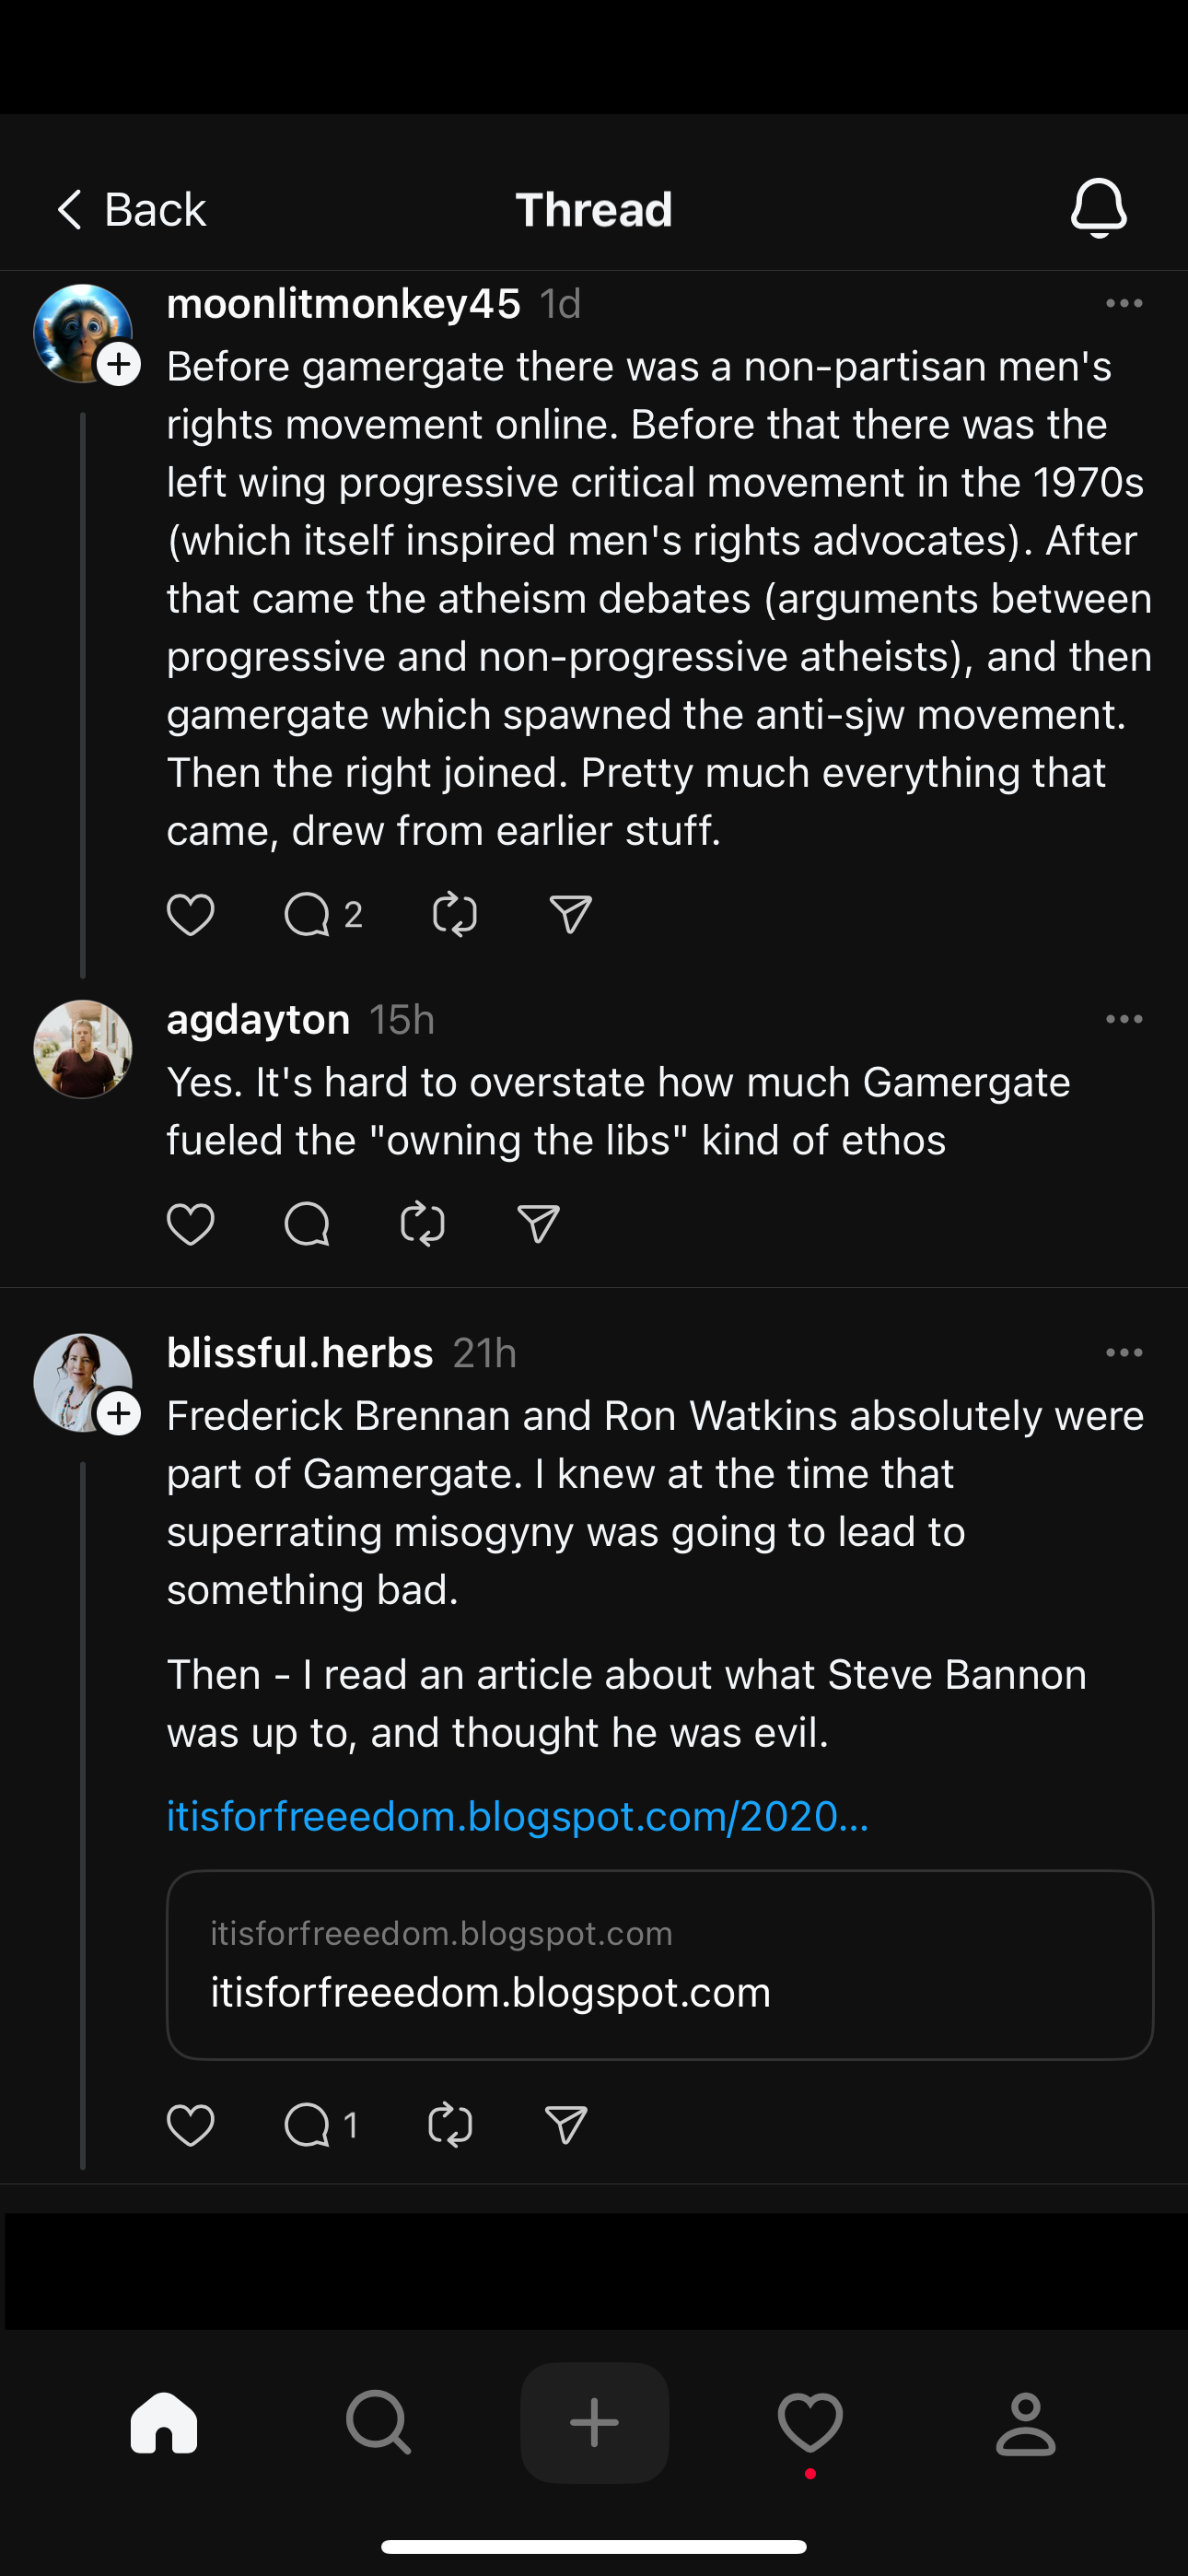
Task: Reply to agdayton's comment
Action: [307, 1224]
